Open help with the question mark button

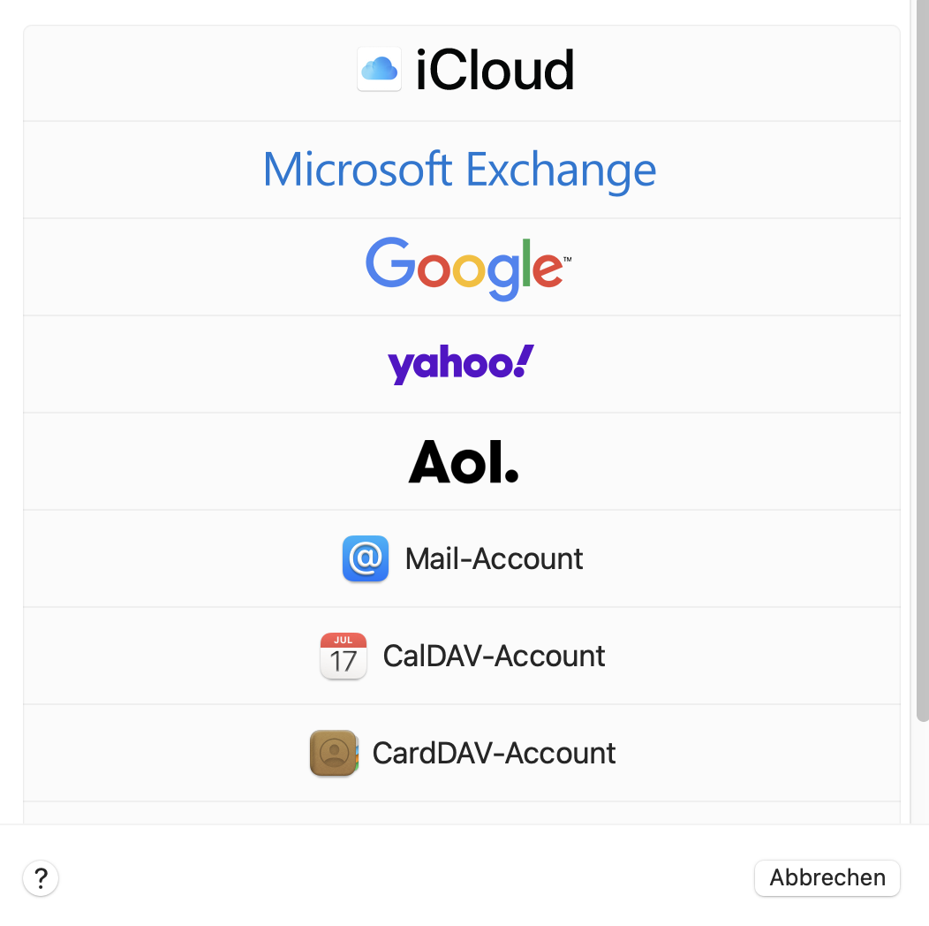click(41, 878)
